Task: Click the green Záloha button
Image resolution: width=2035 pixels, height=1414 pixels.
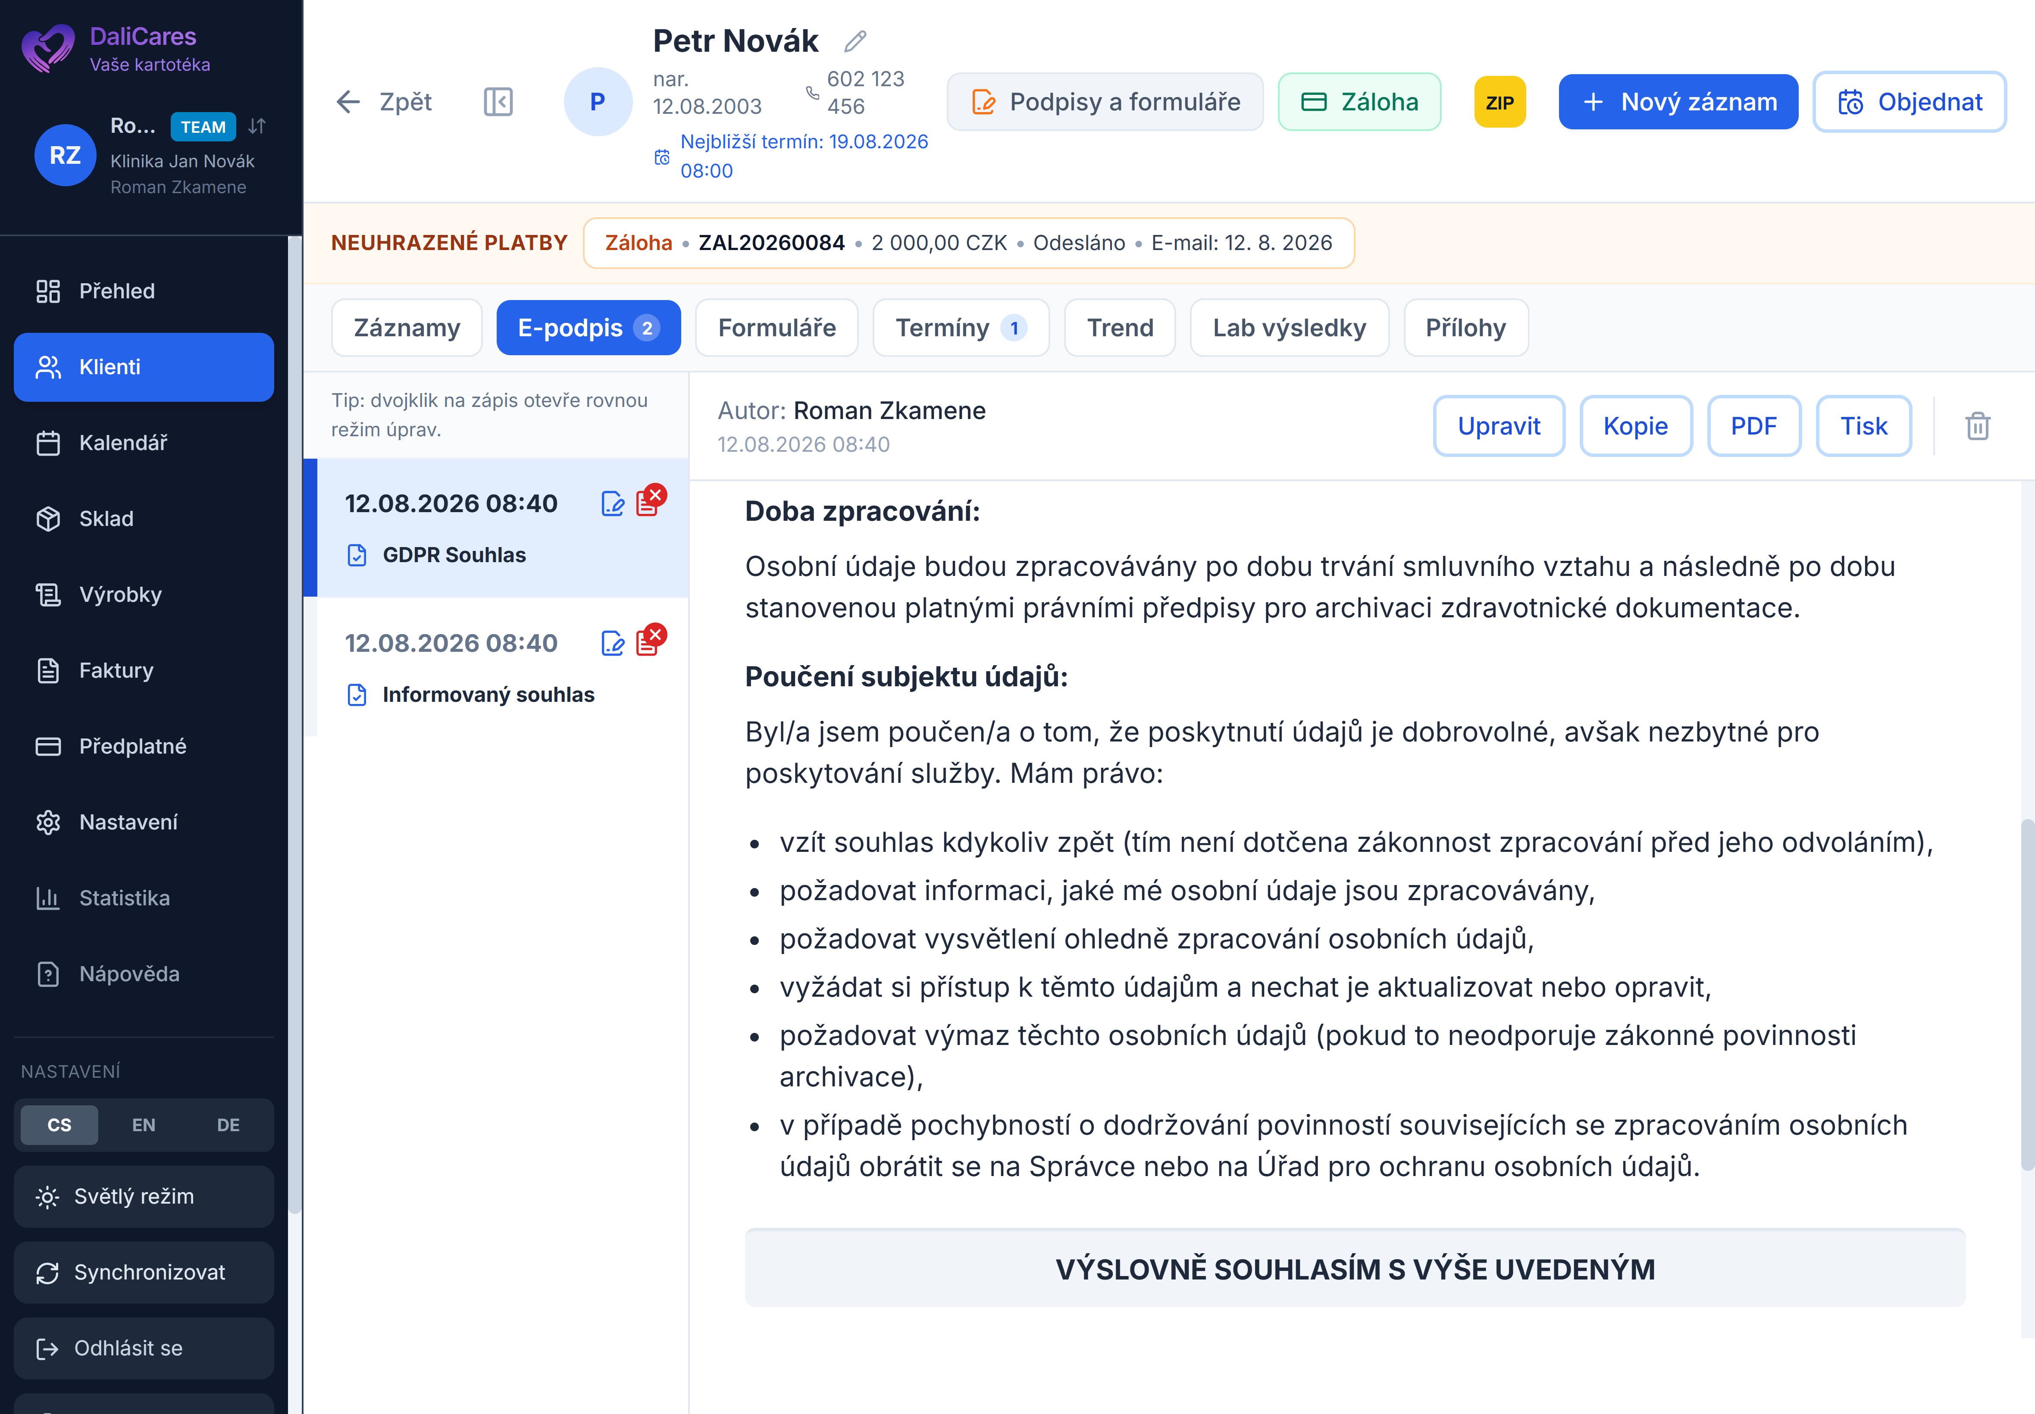Action: click(1359, 102)
